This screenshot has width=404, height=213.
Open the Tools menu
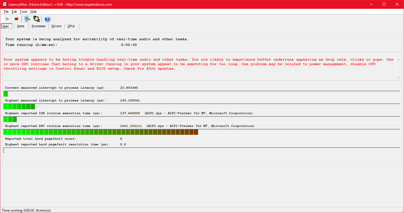coord(24,12)
